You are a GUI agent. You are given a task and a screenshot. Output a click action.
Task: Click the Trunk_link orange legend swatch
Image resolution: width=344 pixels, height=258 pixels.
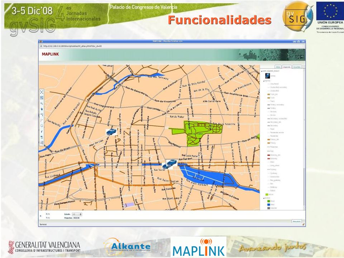[268, 94]
